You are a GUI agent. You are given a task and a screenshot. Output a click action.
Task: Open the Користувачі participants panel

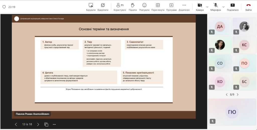pyautogui.click(x=120, y=5)
